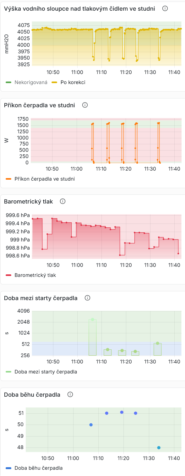This screenshot has width=185, height=476.
Task: Click last power spike near 11:33 in Příkon chart
Action: pos(159,123)
